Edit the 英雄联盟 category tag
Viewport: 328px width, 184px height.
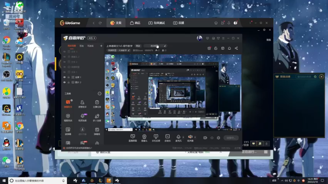point(118,50)
